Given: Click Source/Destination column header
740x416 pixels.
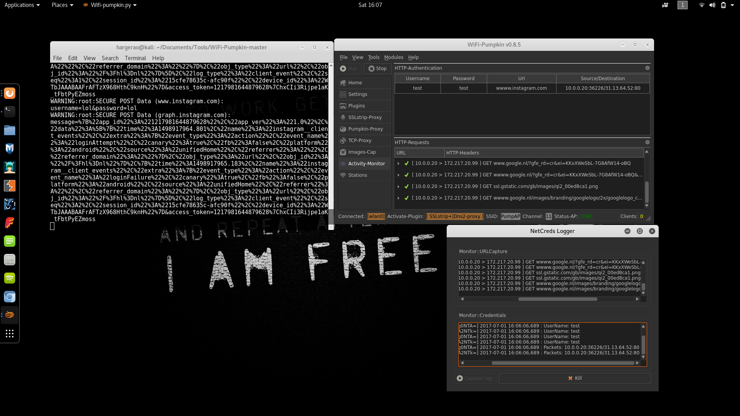Looking at the screenshot, I should pyautogui.click(x=603, y=78).
